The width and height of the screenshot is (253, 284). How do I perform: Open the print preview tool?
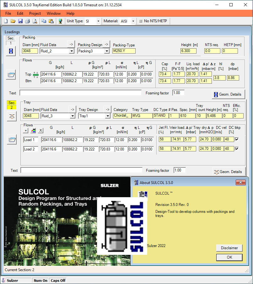point(35,21)
